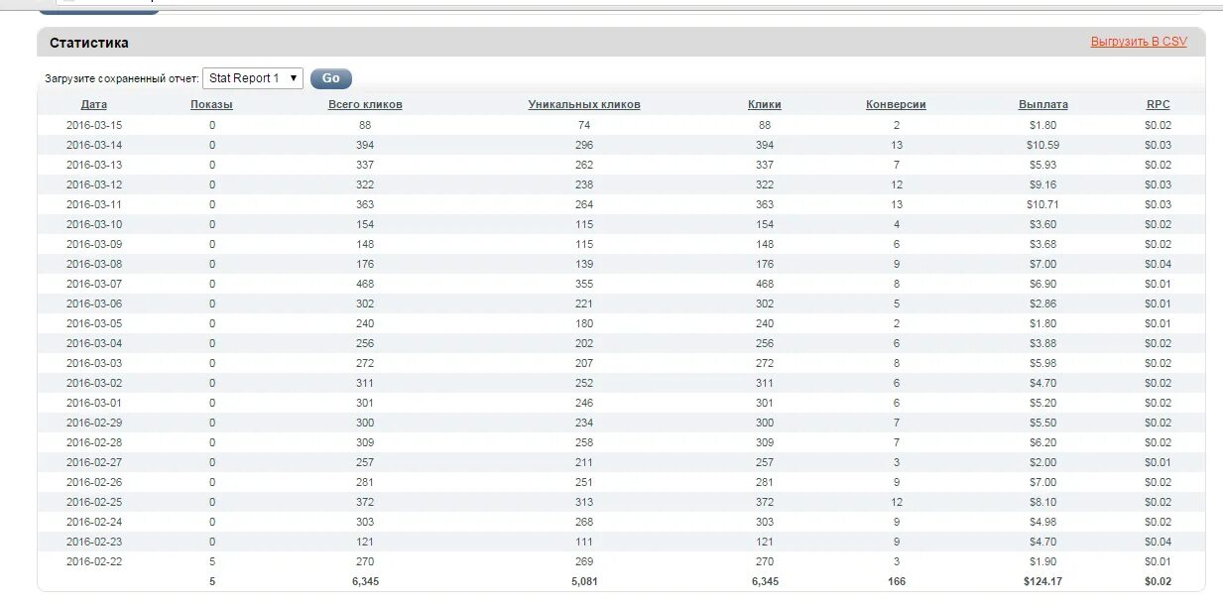Screen dimensions: 1223x607
Task: Select the date cell 2016-02-29
Action: 94,423
